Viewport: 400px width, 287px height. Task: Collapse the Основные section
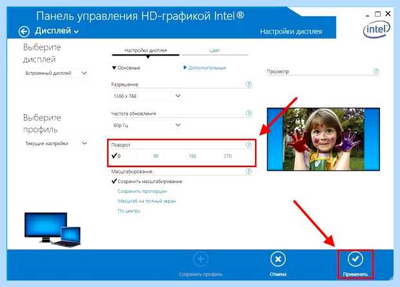[x=126, y=68]
